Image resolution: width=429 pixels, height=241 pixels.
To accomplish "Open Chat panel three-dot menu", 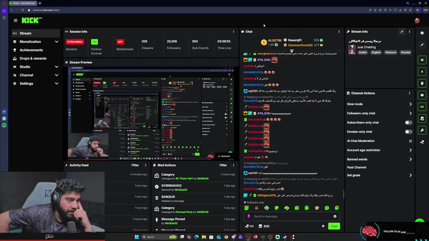I will [x=339, y=32].
